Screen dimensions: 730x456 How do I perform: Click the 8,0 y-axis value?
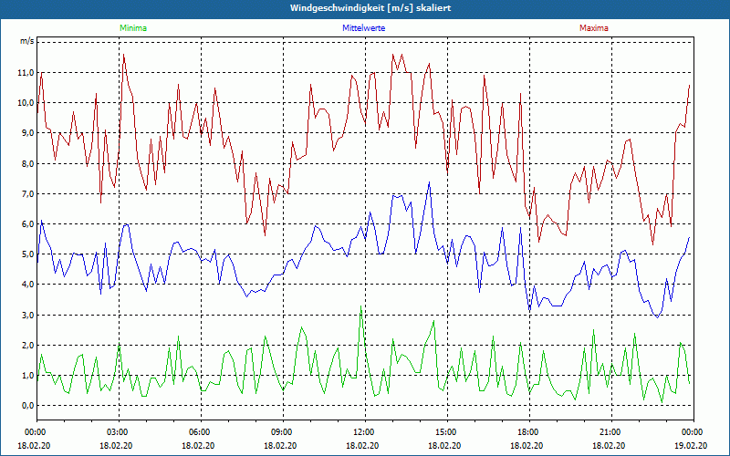click(27, 164)
